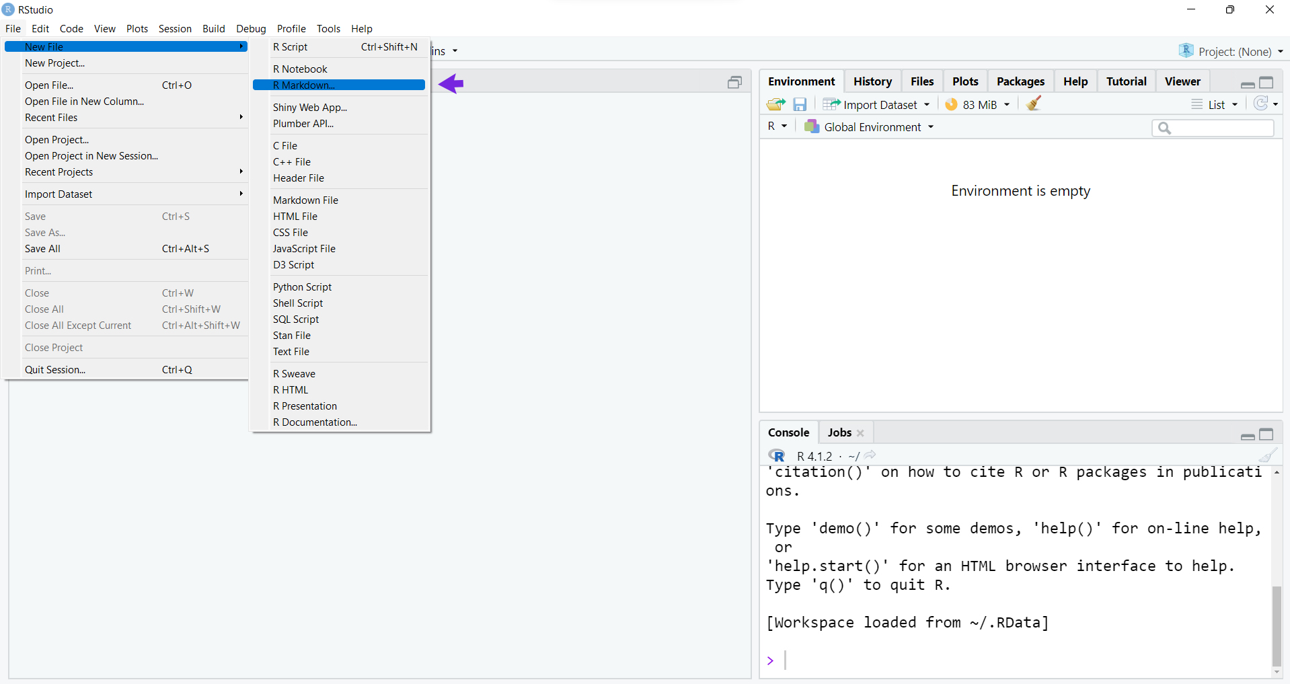Viewport: 1290px width, 684px height.
Task: Open the Import Dataset dropdown arrow
Action: pos(927,105)
